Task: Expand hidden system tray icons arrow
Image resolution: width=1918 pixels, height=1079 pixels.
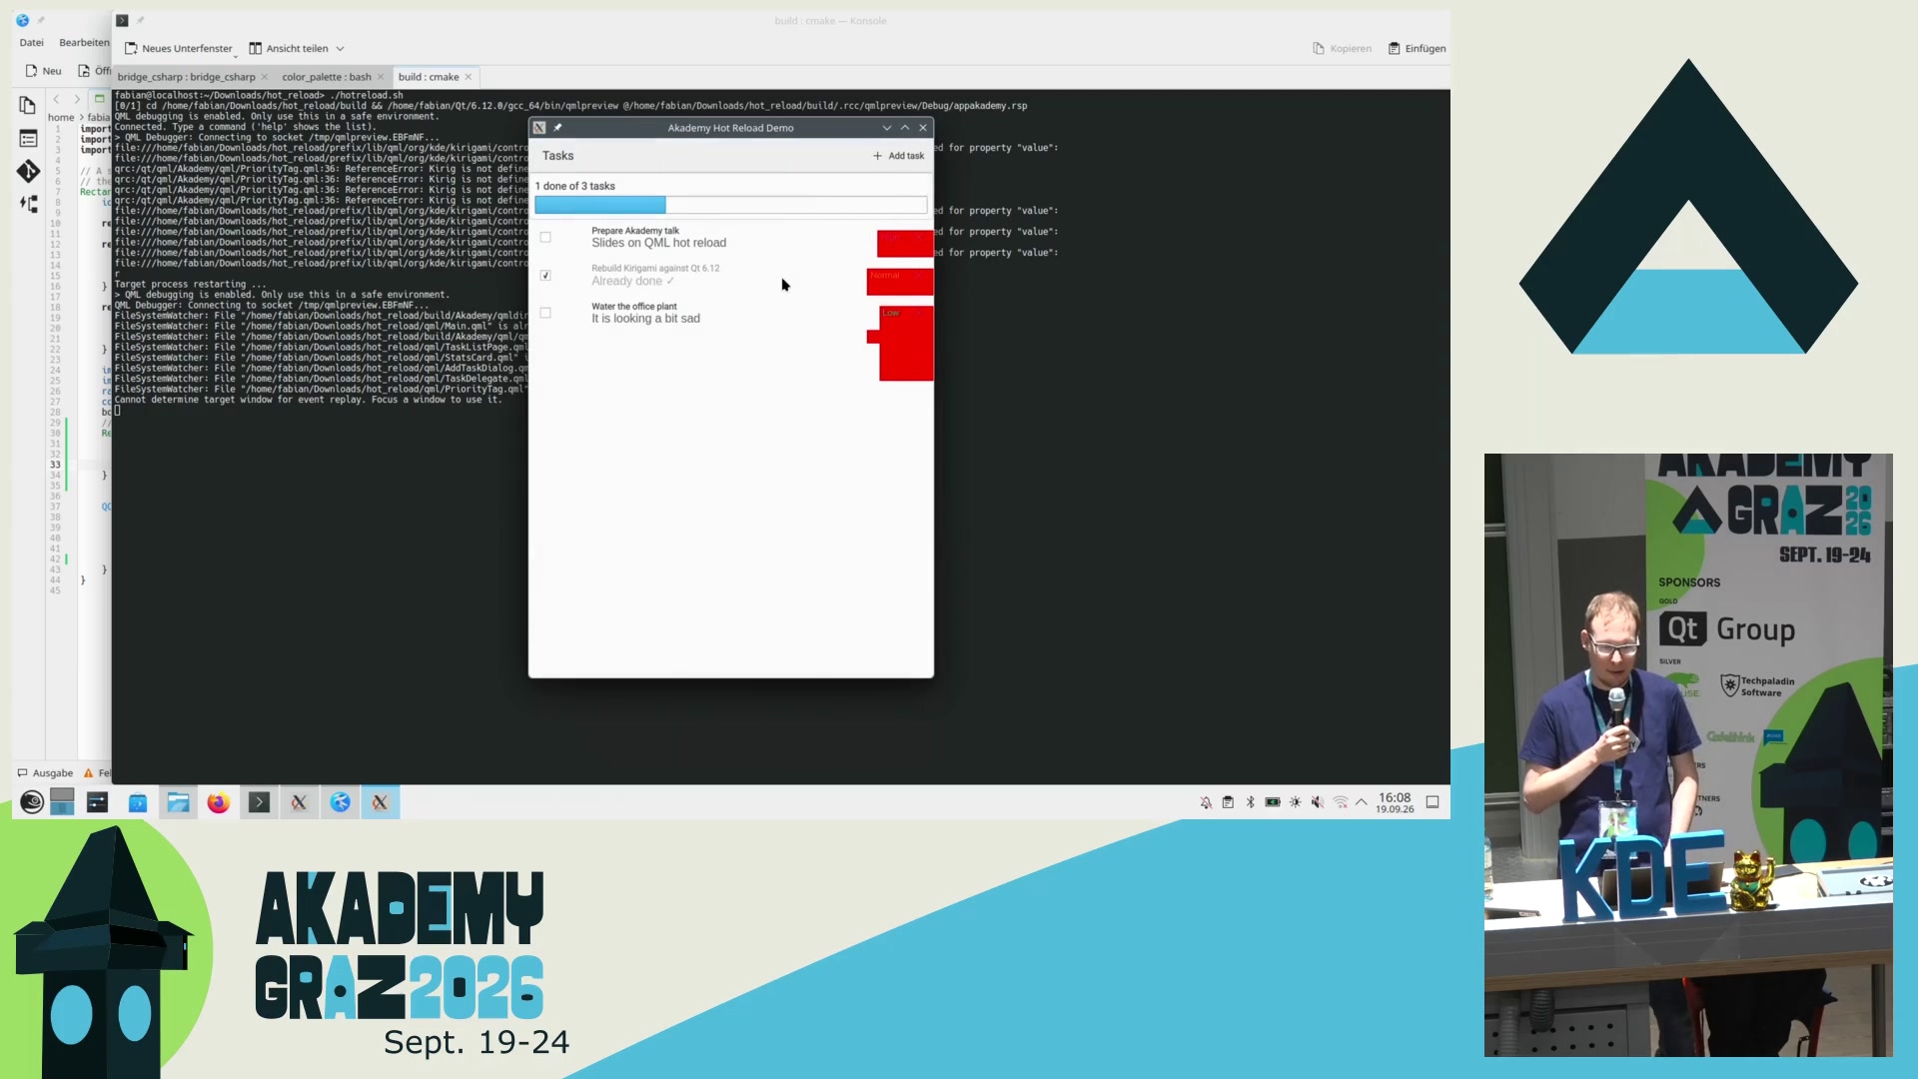Action: 1362,802
